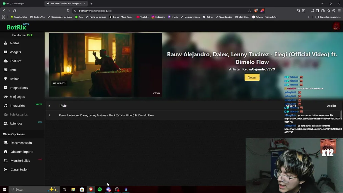This screenshot has height=193, width=343.
Task: Click the vevo logo on the video
Action: (156, 93)
